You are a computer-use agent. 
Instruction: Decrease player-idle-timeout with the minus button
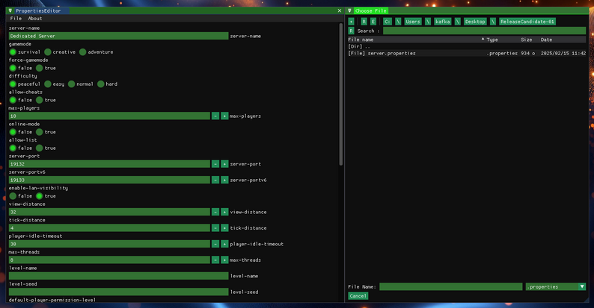click(x=215, y=244)
